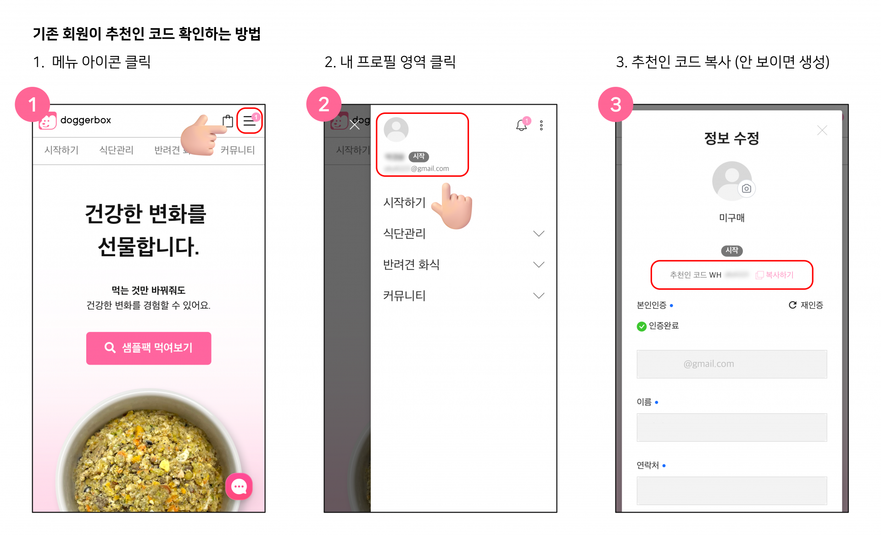Expand the 커뮤니티 menu chevron

[x=539, y=295]
